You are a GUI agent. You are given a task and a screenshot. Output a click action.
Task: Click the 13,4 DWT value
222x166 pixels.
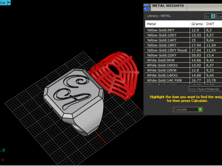click(210, 55)
